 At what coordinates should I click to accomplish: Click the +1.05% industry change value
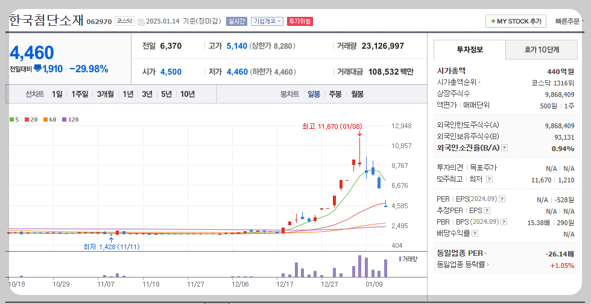562,265
